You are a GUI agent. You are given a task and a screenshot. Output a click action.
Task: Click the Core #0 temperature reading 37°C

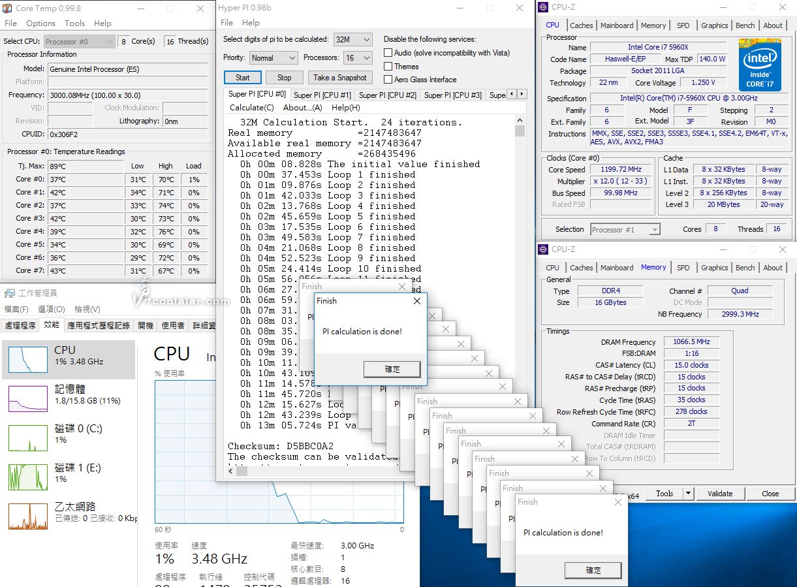pyautogui.click(x=86, y=180)
